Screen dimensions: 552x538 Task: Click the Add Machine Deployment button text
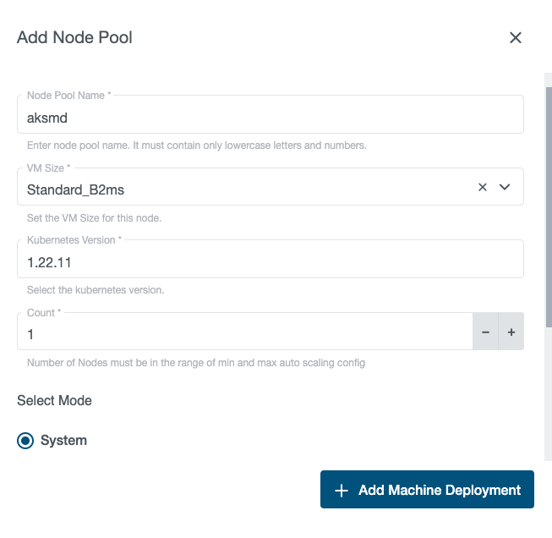[x=439, y=490]
